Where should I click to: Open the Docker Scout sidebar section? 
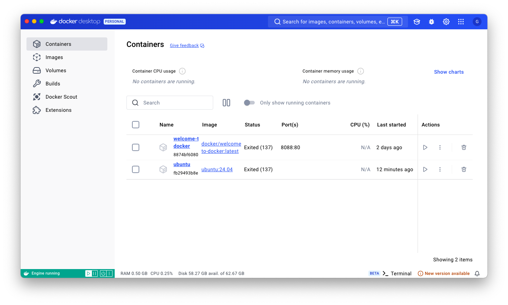coord(67,97)
